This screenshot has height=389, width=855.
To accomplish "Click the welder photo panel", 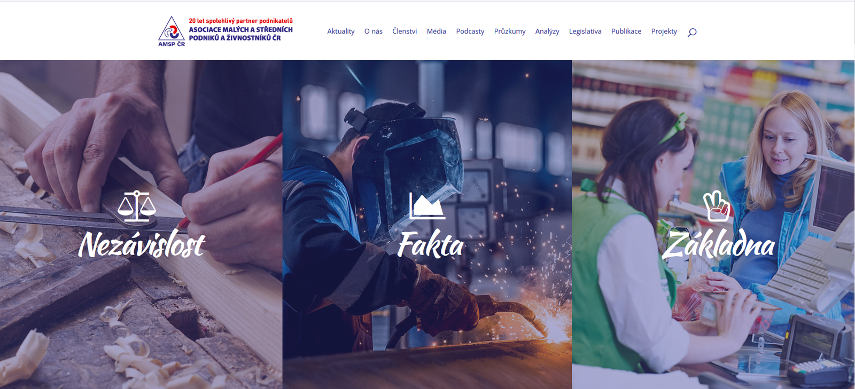I will click(427, 224).
